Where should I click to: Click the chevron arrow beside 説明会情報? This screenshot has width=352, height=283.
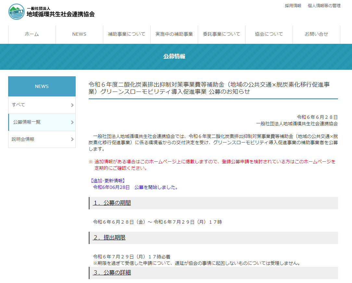[72, 140]
